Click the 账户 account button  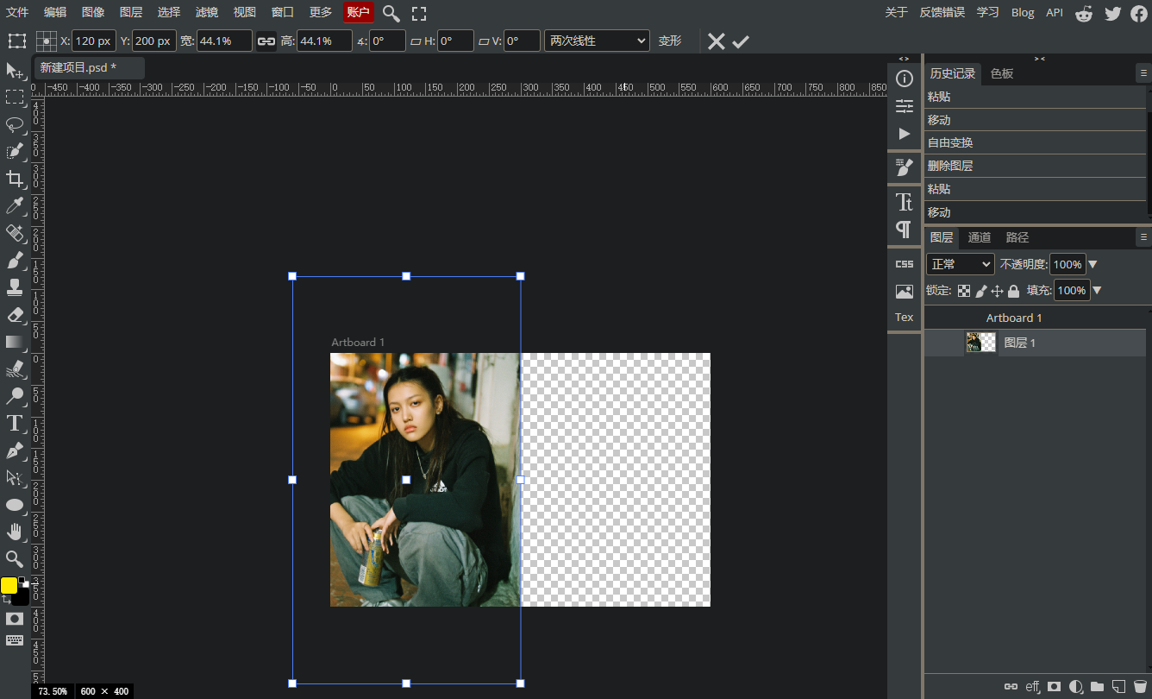[359, 12]
